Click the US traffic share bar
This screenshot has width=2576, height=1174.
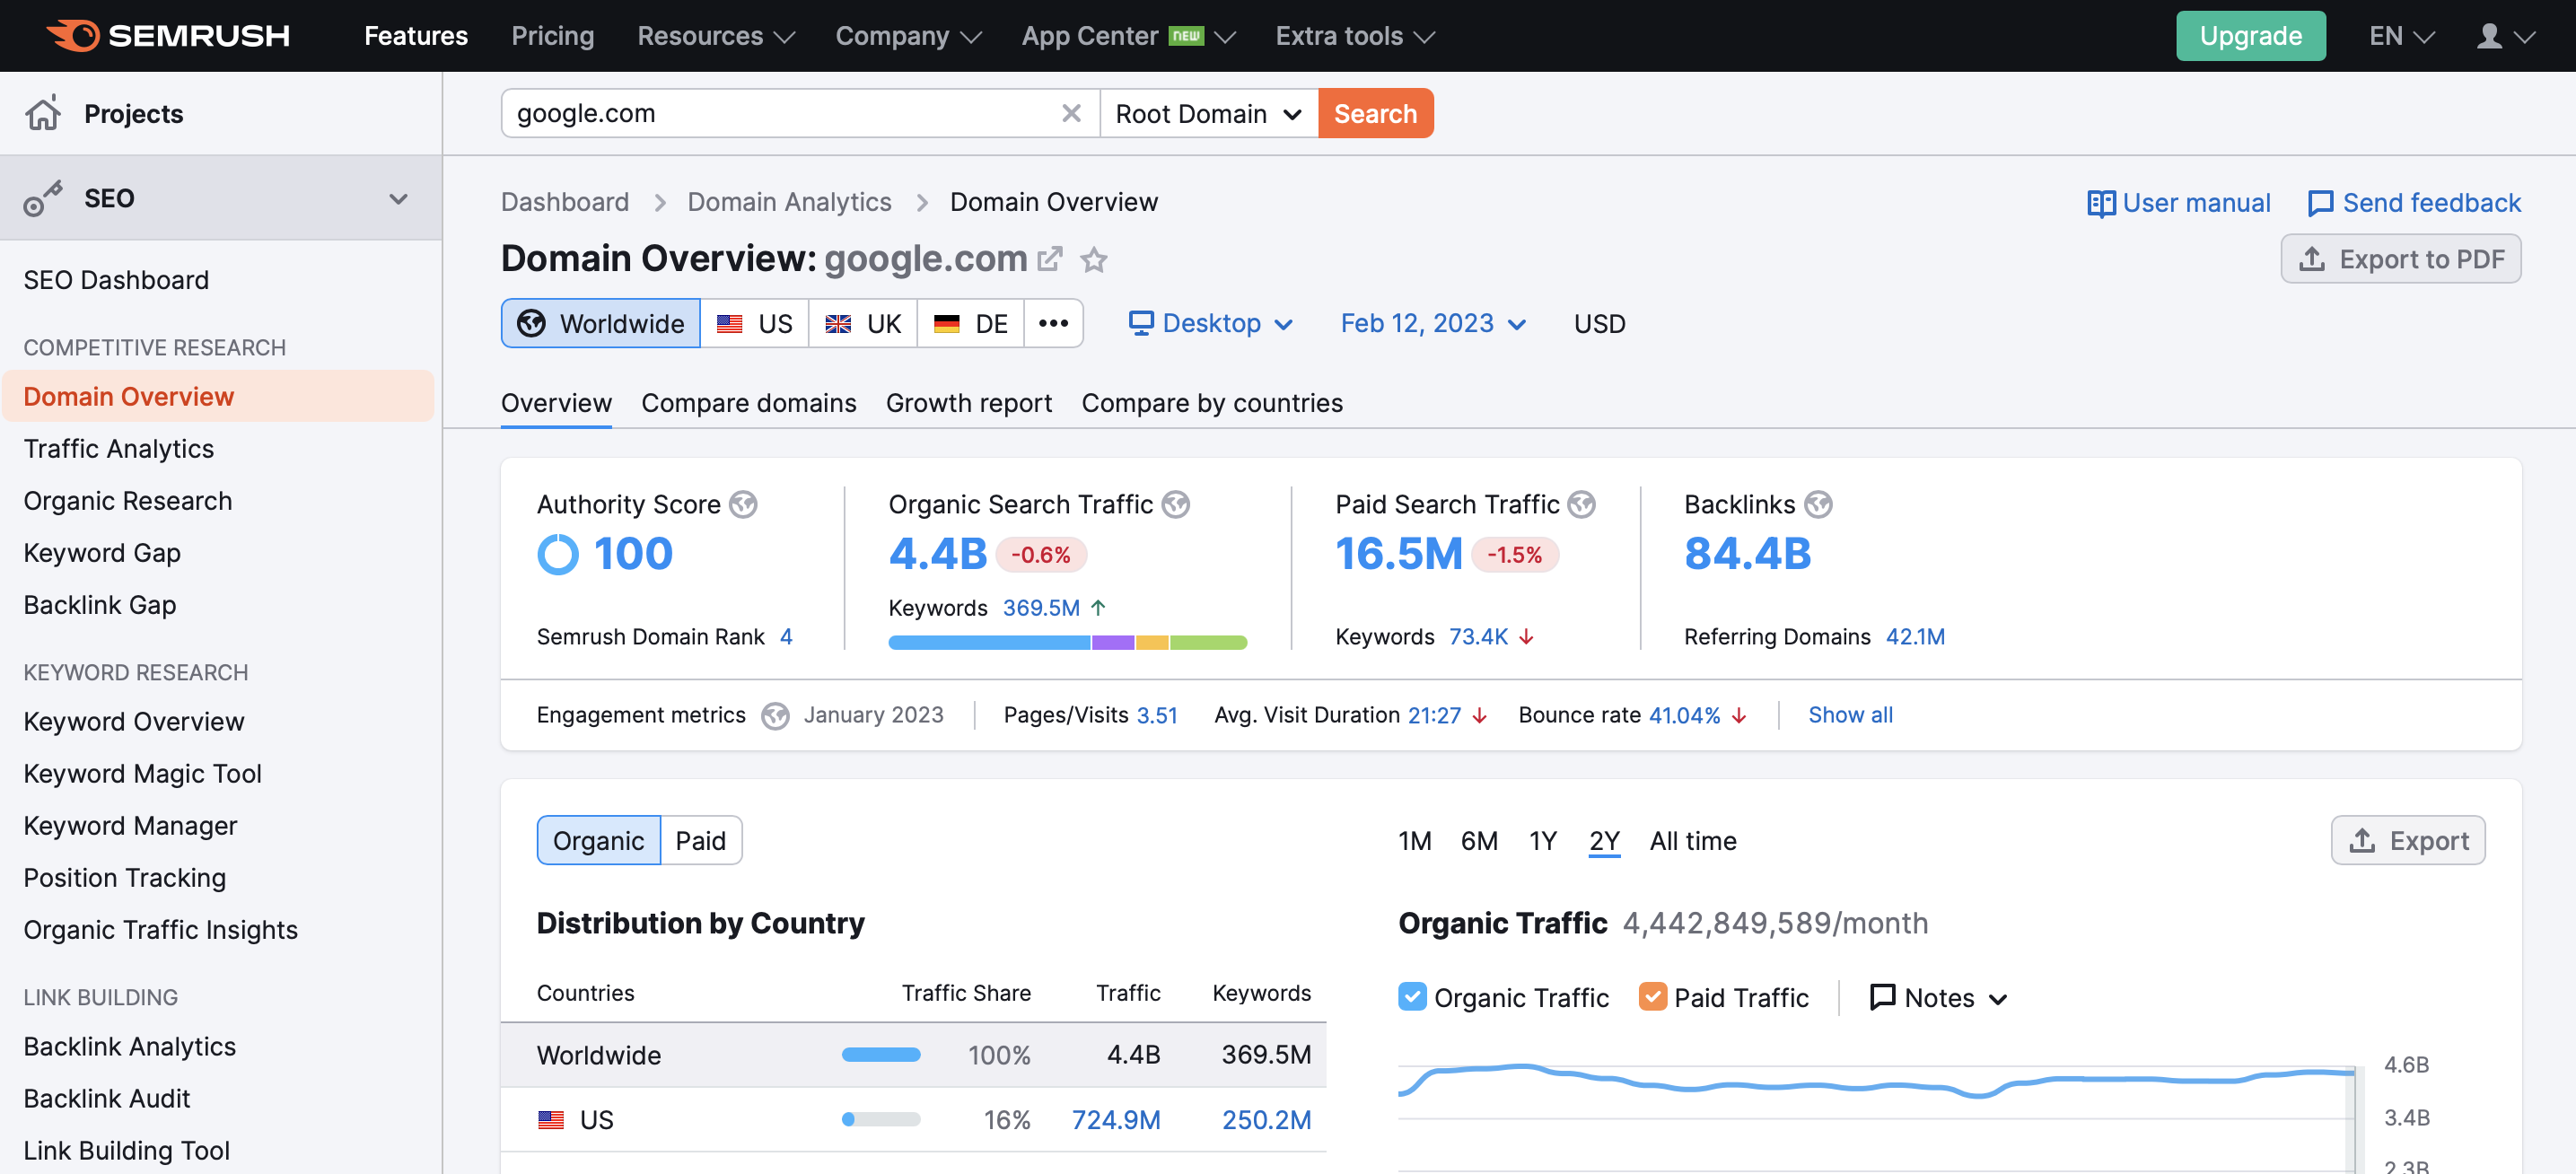[x=880, y=1120]
